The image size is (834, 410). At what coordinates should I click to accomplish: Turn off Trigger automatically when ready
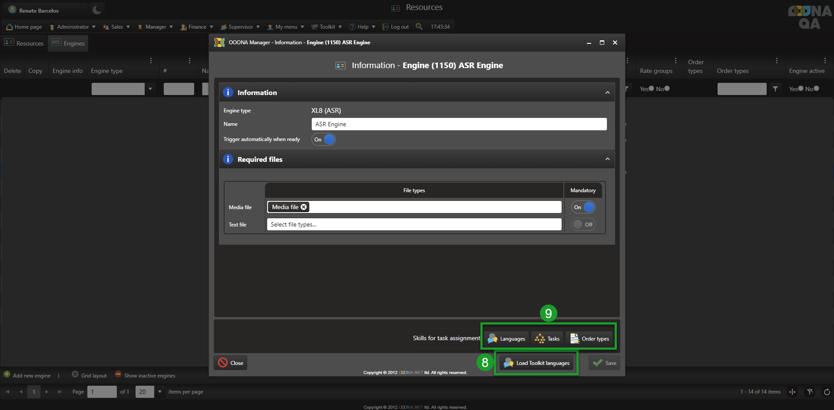pos(324,139)
